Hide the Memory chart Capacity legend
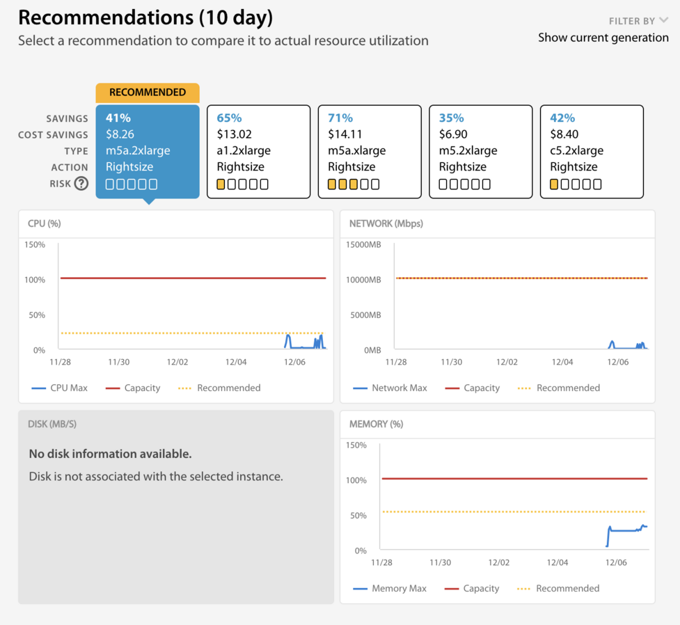680x625 pixels. [x=472, y=588]
